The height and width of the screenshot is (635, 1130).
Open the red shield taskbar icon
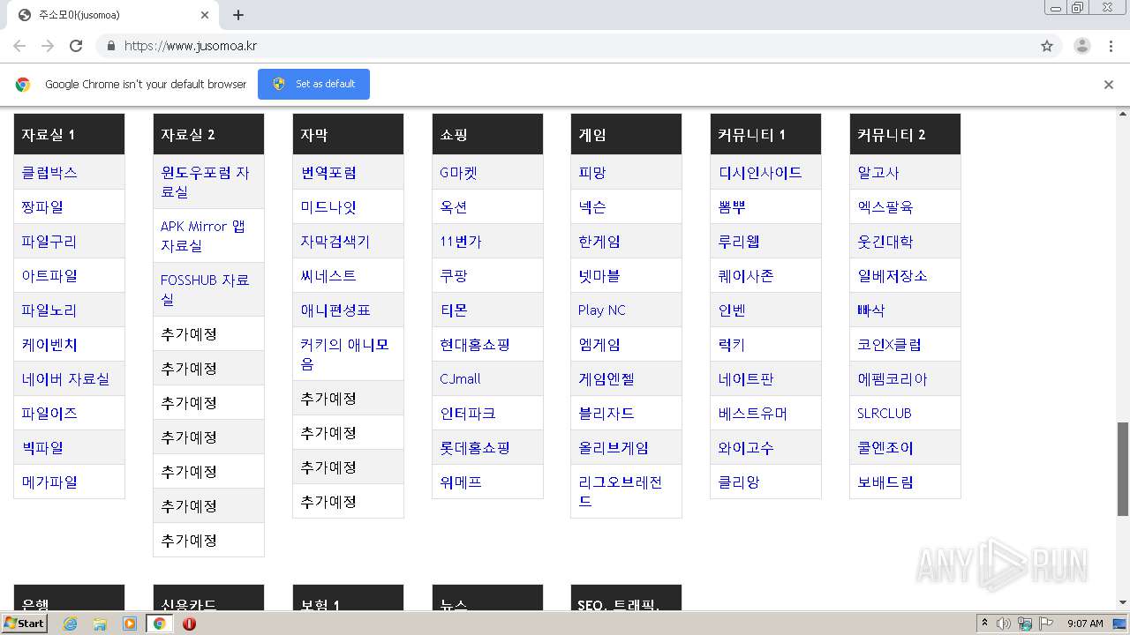[x=189, y=624]
